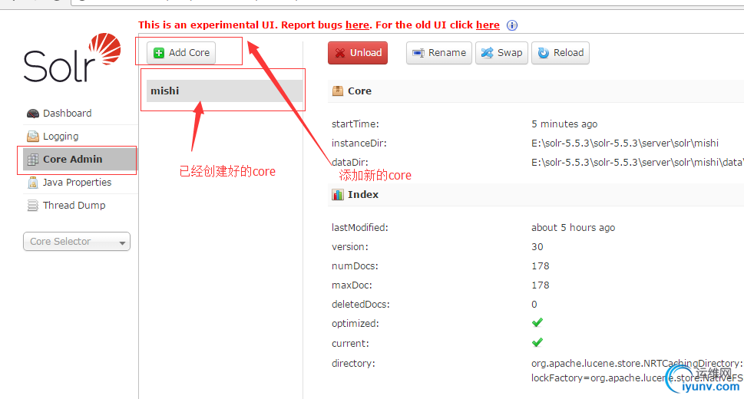The image size is (744, 399).
Task: Click the Add Core button
Action: (x=181, y=53)
